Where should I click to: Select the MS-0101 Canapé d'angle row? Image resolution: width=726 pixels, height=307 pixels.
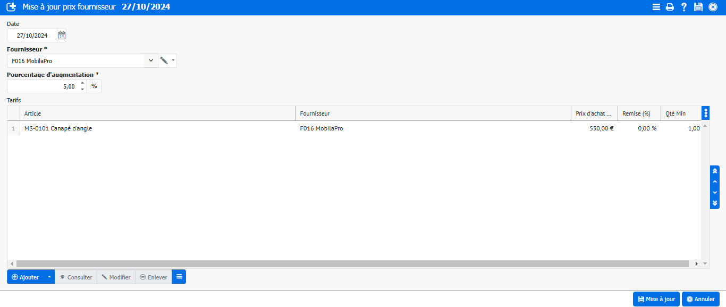[159, 128]
